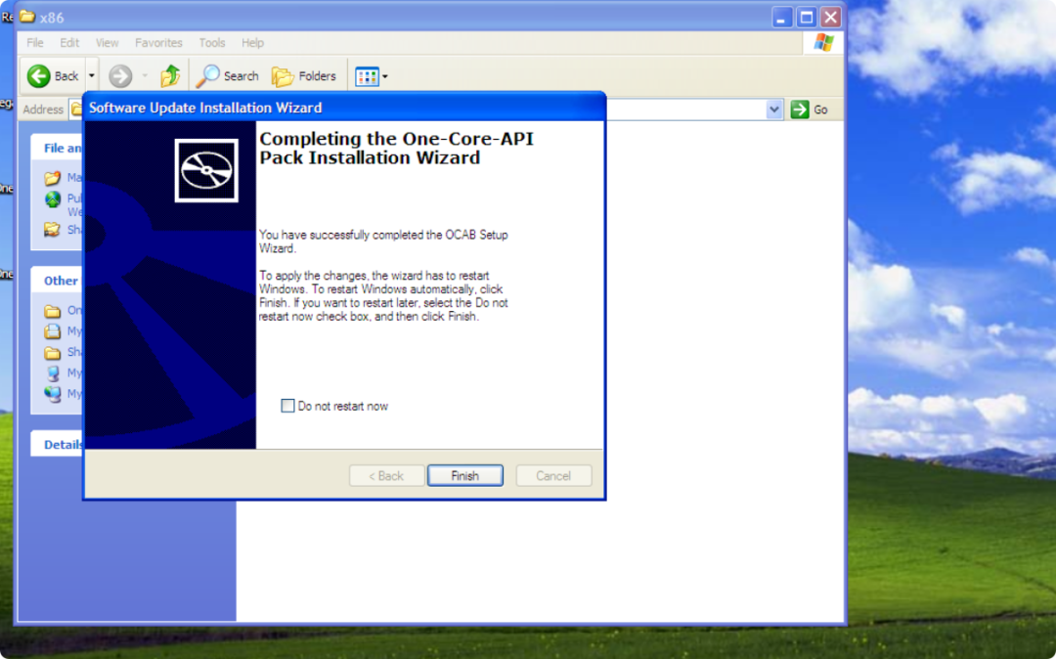Image resolution: width=1056 pixels, height=659 pixels.
Task: Click the My Computer icon in Other Places
Action: point(53,373)
